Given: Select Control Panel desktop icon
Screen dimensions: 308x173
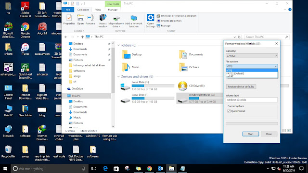Looking at the screenshot, I should pos(8,92).
